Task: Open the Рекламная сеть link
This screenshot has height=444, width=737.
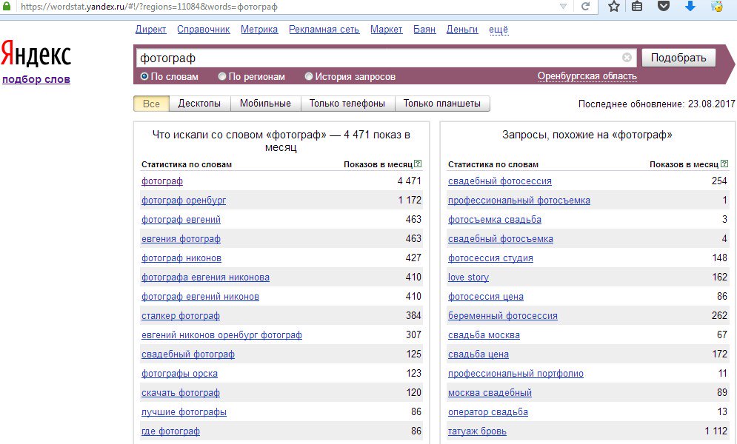Action: pyautogui.click(x=324, y=30)
